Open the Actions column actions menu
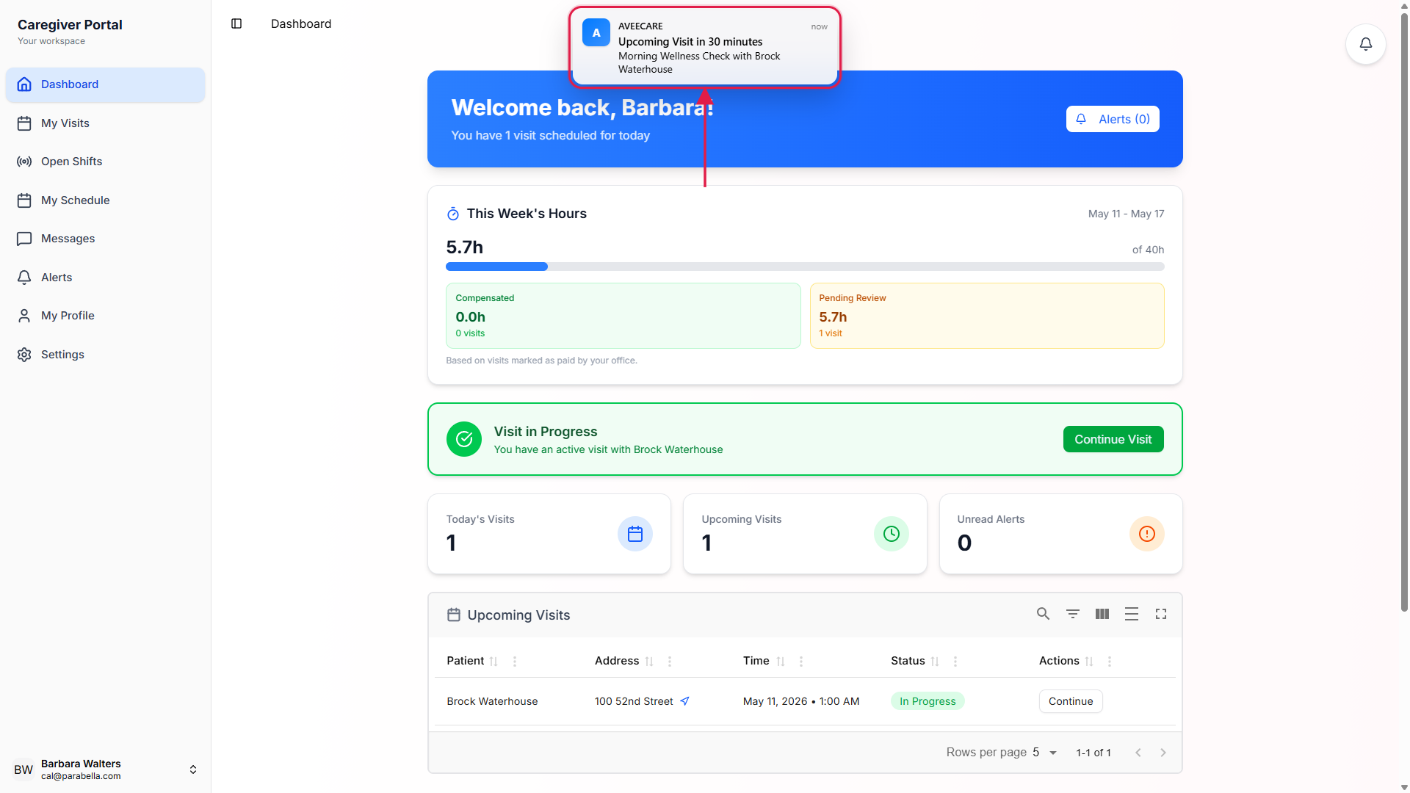 1110,662
